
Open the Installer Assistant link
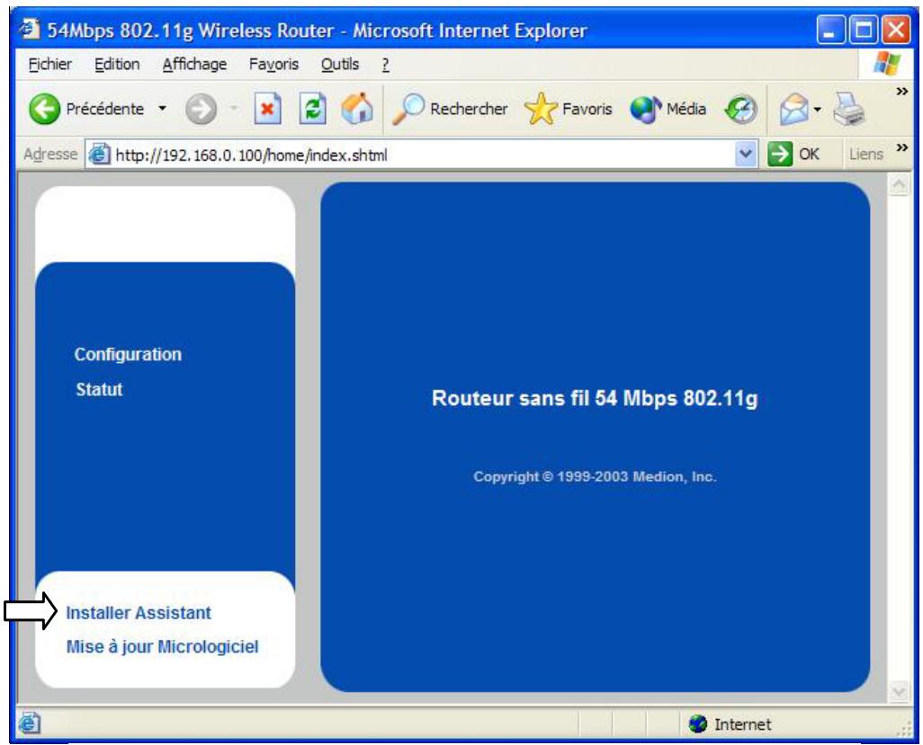(139, 613)
